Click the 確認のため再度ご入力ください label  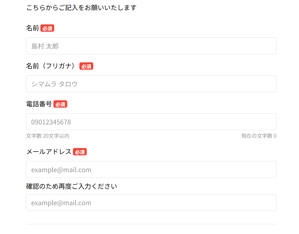pyautogui.click(x=72, y=187)
